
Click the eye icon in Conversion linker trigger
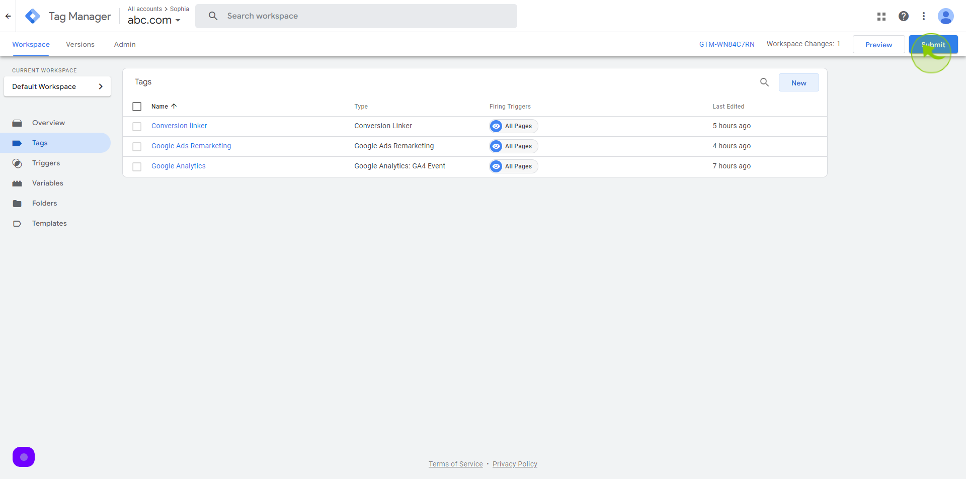click(496, 126)
